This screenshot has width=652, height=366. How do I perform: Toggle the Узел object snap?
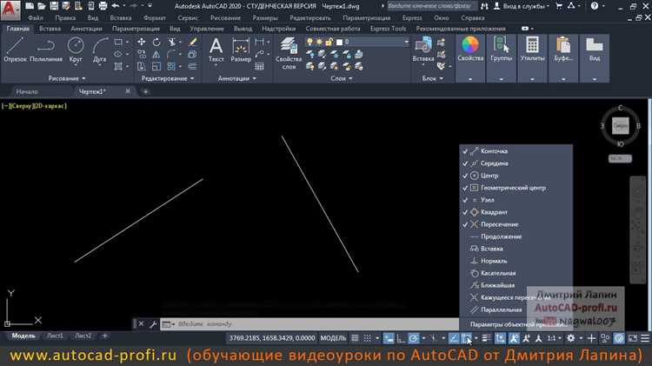coord(516,200)
